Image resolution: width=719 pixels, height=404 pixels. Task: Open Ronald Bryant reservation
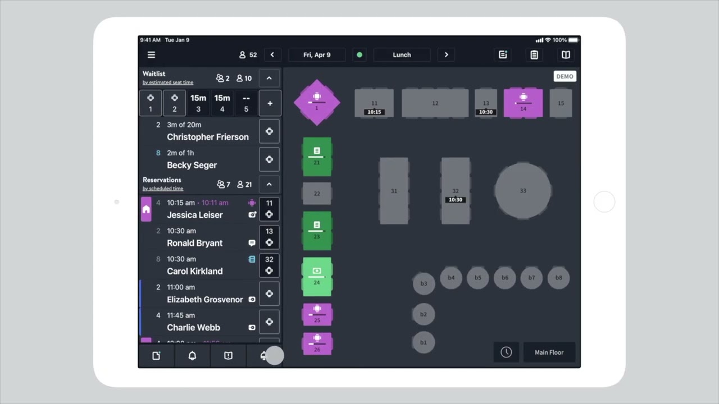(x=199, y=237)
